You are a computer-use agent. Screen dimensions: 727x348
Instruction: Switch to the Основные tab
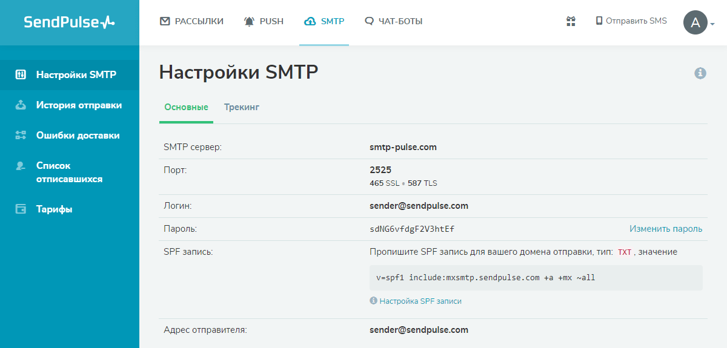click(186, 107)
